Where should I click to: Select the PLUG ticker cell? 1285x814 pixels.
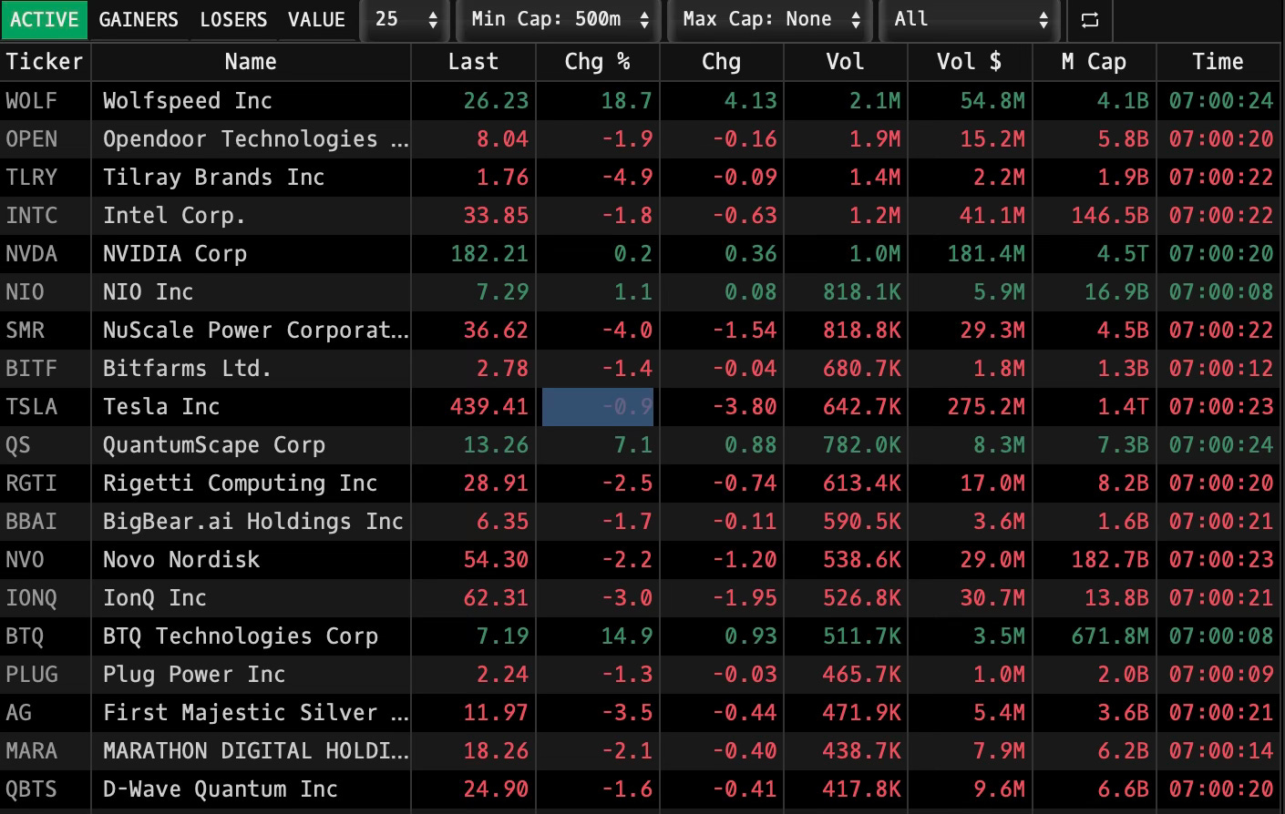tap(45, 675)
